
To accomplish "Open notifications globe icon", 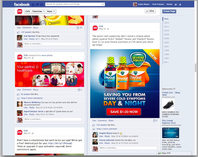I will [42, 5].
